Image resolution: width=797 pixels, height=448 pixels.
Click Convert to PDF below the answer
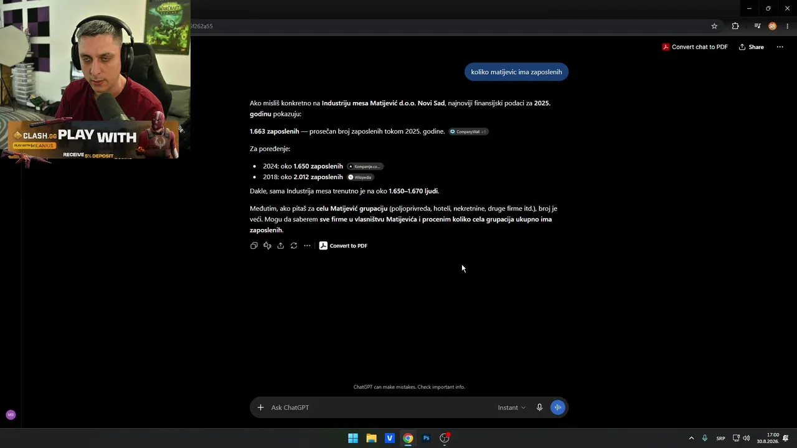coord(343,246)
